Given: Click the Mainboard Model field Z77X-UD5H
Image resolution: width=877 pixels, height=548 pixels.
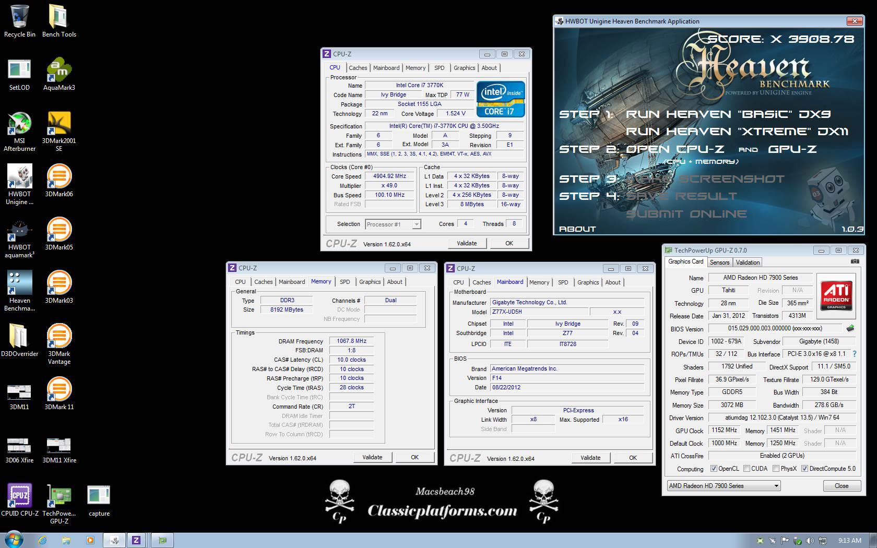Looking at the screenshot, I should pyautogui.click(x=538, y=312).
